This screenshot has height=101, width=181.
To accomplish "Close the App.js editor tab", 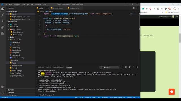I will [48, 8].
